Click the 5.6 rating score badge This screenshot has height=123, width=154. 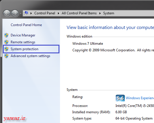[x=120, y=98]
